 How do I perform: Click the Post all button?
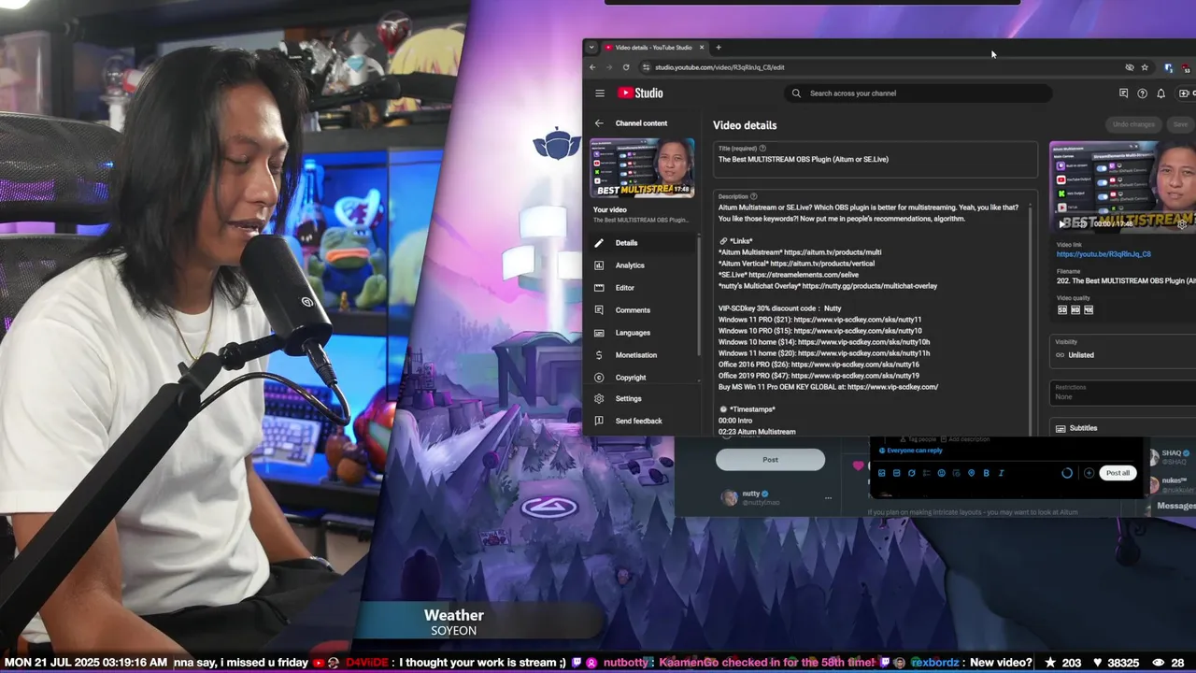(x=1118, y=473)
